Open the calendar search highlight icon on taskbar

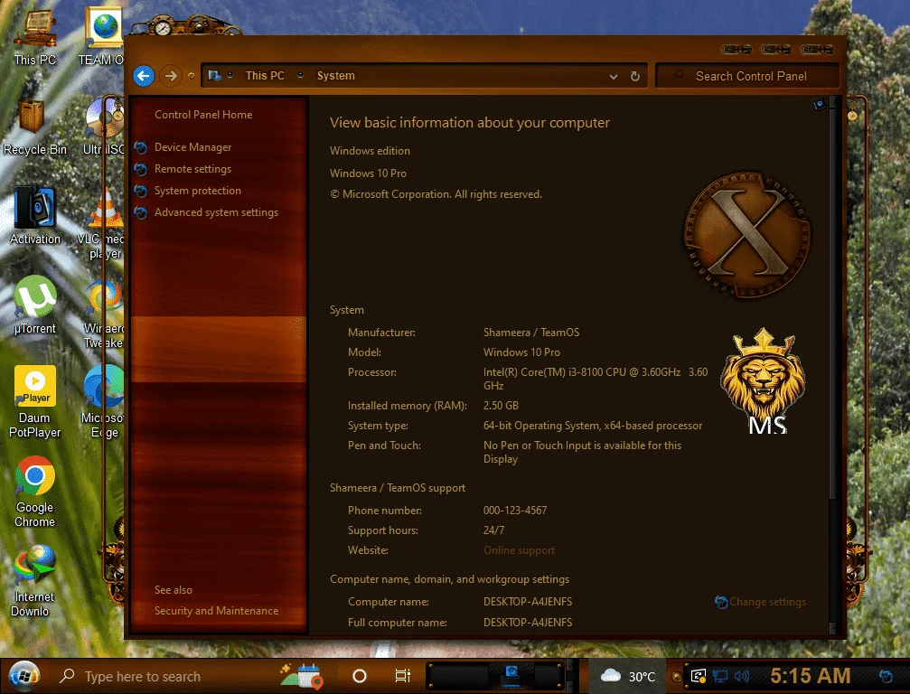(302, 676)
